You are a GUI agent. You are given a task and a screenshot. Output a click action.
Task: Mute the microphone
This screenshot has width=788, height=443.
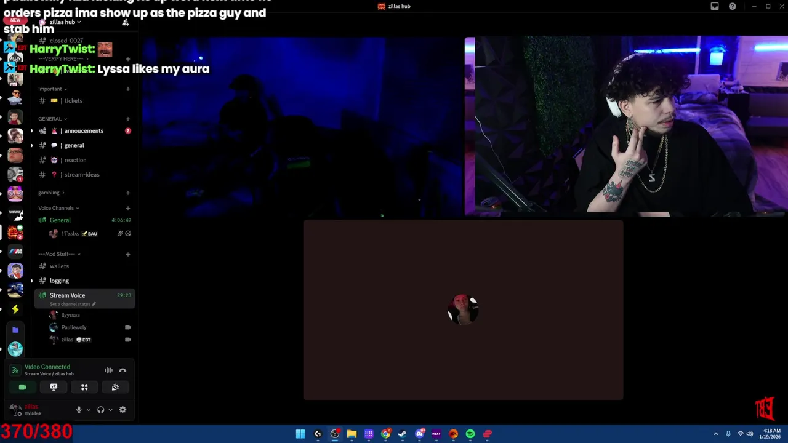78,410
